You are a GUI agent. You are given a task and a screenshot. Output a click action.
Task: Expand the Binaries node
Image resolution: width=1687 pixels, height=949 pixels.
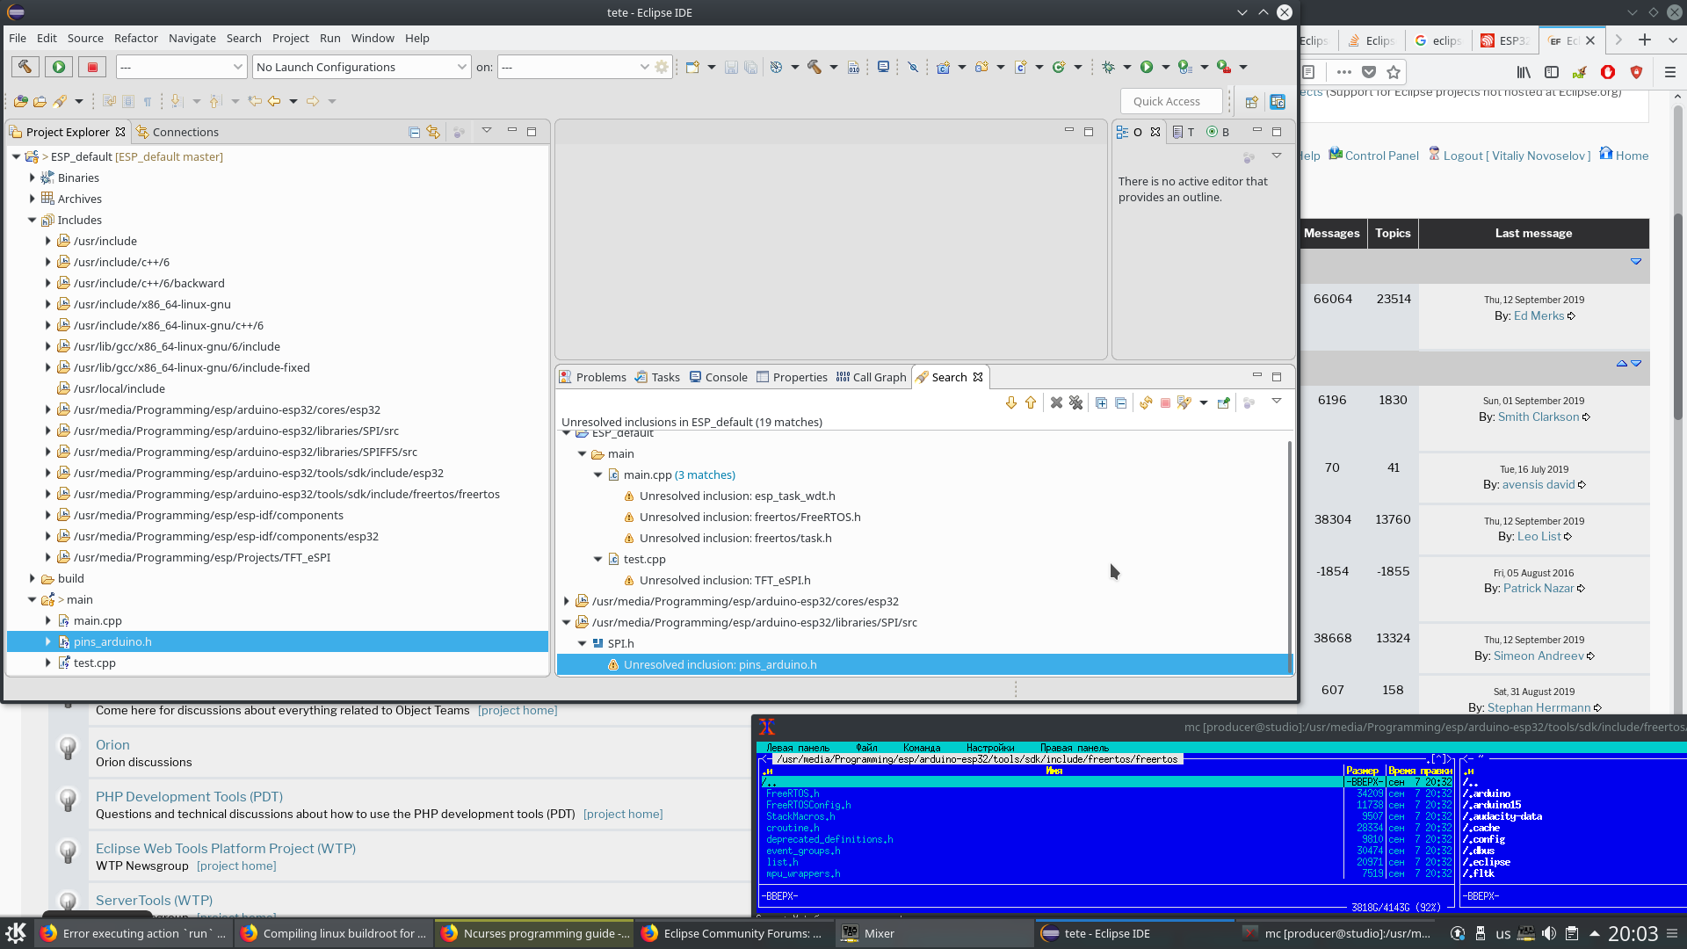point(33,177)
